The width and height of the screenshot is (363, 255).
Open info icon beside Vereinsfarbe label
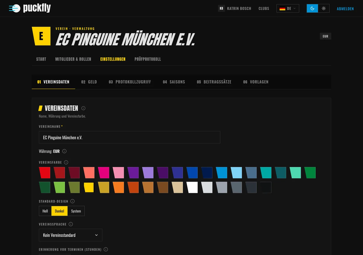pyautogui.click(x=66, y=162)
